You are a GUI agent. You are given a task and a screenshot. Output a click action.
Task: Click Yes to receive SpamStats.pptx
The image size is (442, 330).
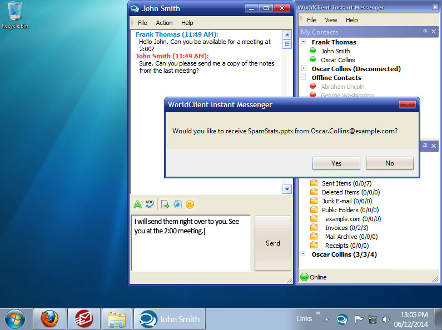pos(336,163)
